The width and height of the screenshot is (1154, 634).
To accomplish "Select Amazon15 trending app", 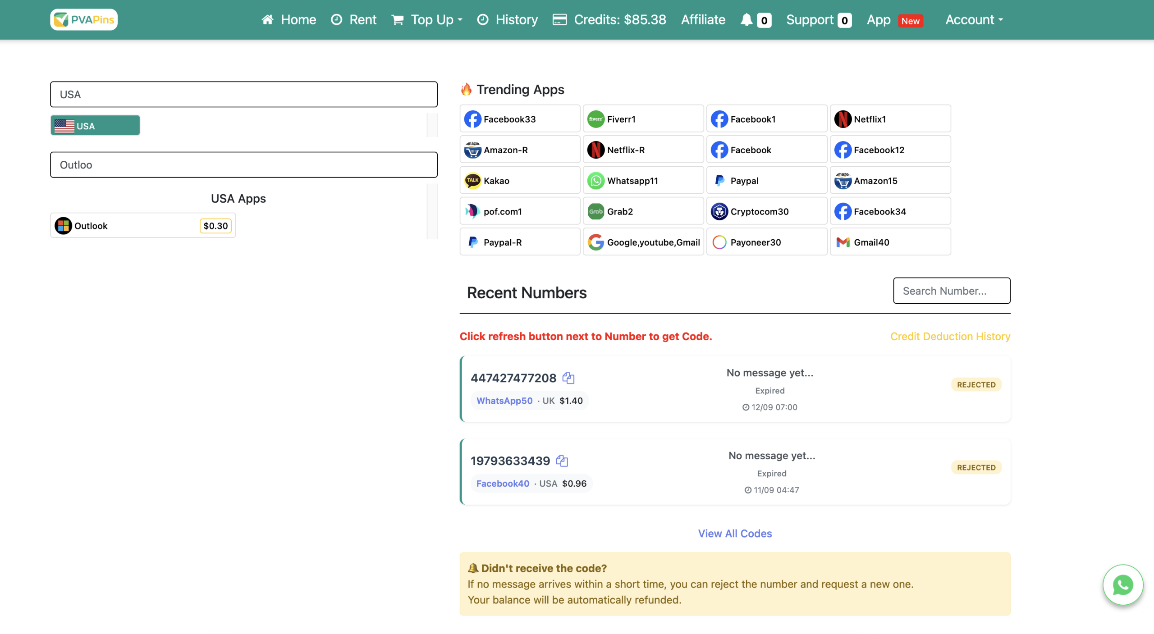I will click(x=890, y=180).
